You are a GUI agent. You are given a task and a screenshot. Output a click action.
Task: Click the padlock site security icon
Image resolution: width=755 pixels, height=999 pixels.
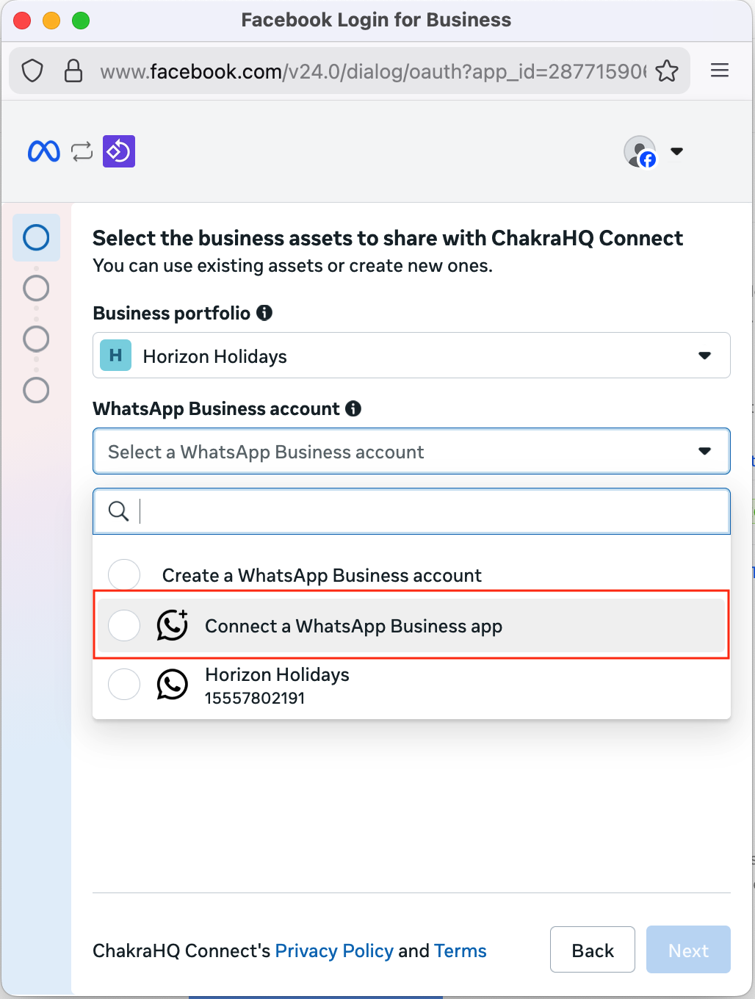pyautogui.click(x=73, y=71)
